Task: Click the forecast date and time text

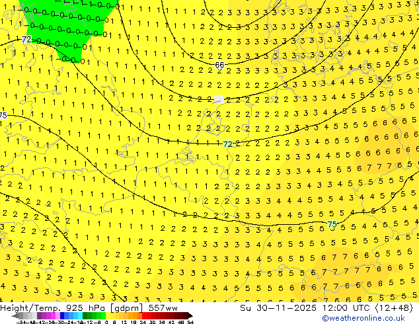Action: [x=326, y=308]
